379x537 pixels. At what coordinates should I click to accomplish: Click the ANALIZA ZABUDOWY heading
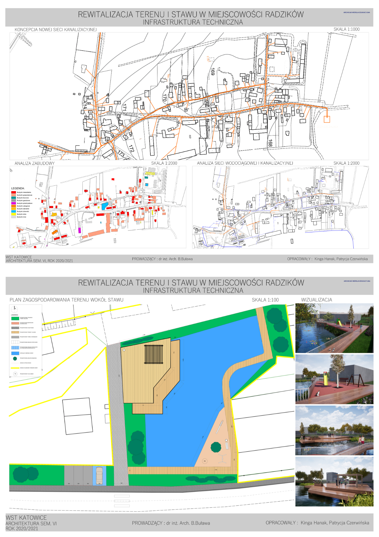[x=35, y=163]
